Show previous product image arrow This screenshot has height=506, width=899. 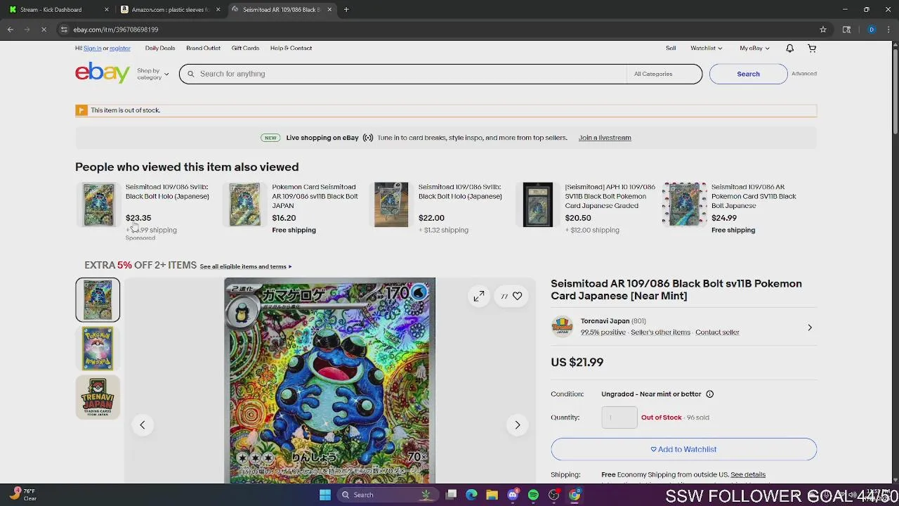click(142, 424)
